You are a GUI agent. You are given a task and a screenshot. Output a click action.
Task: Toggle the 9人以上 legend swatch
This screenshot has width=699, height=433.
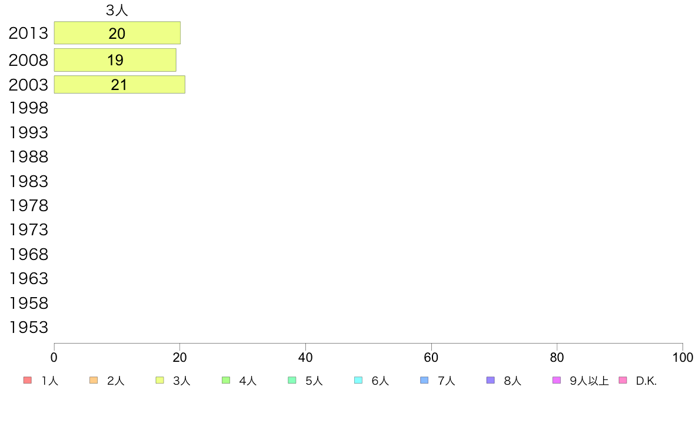pos(557,380)
